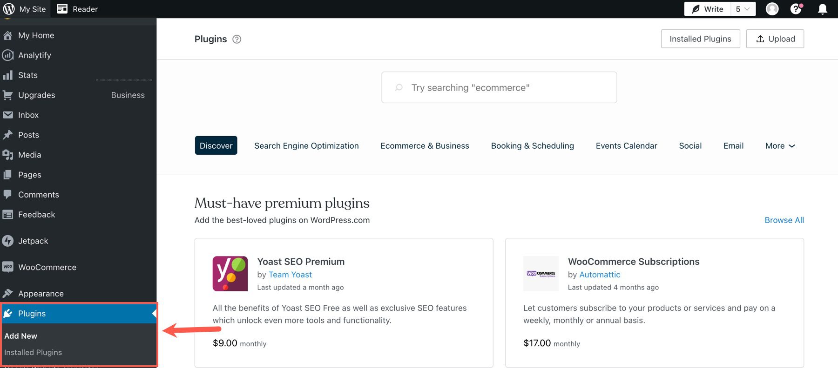Screen dimensions: 838x368
Task: Click the help icon in top bar
Action: point(796,8)
